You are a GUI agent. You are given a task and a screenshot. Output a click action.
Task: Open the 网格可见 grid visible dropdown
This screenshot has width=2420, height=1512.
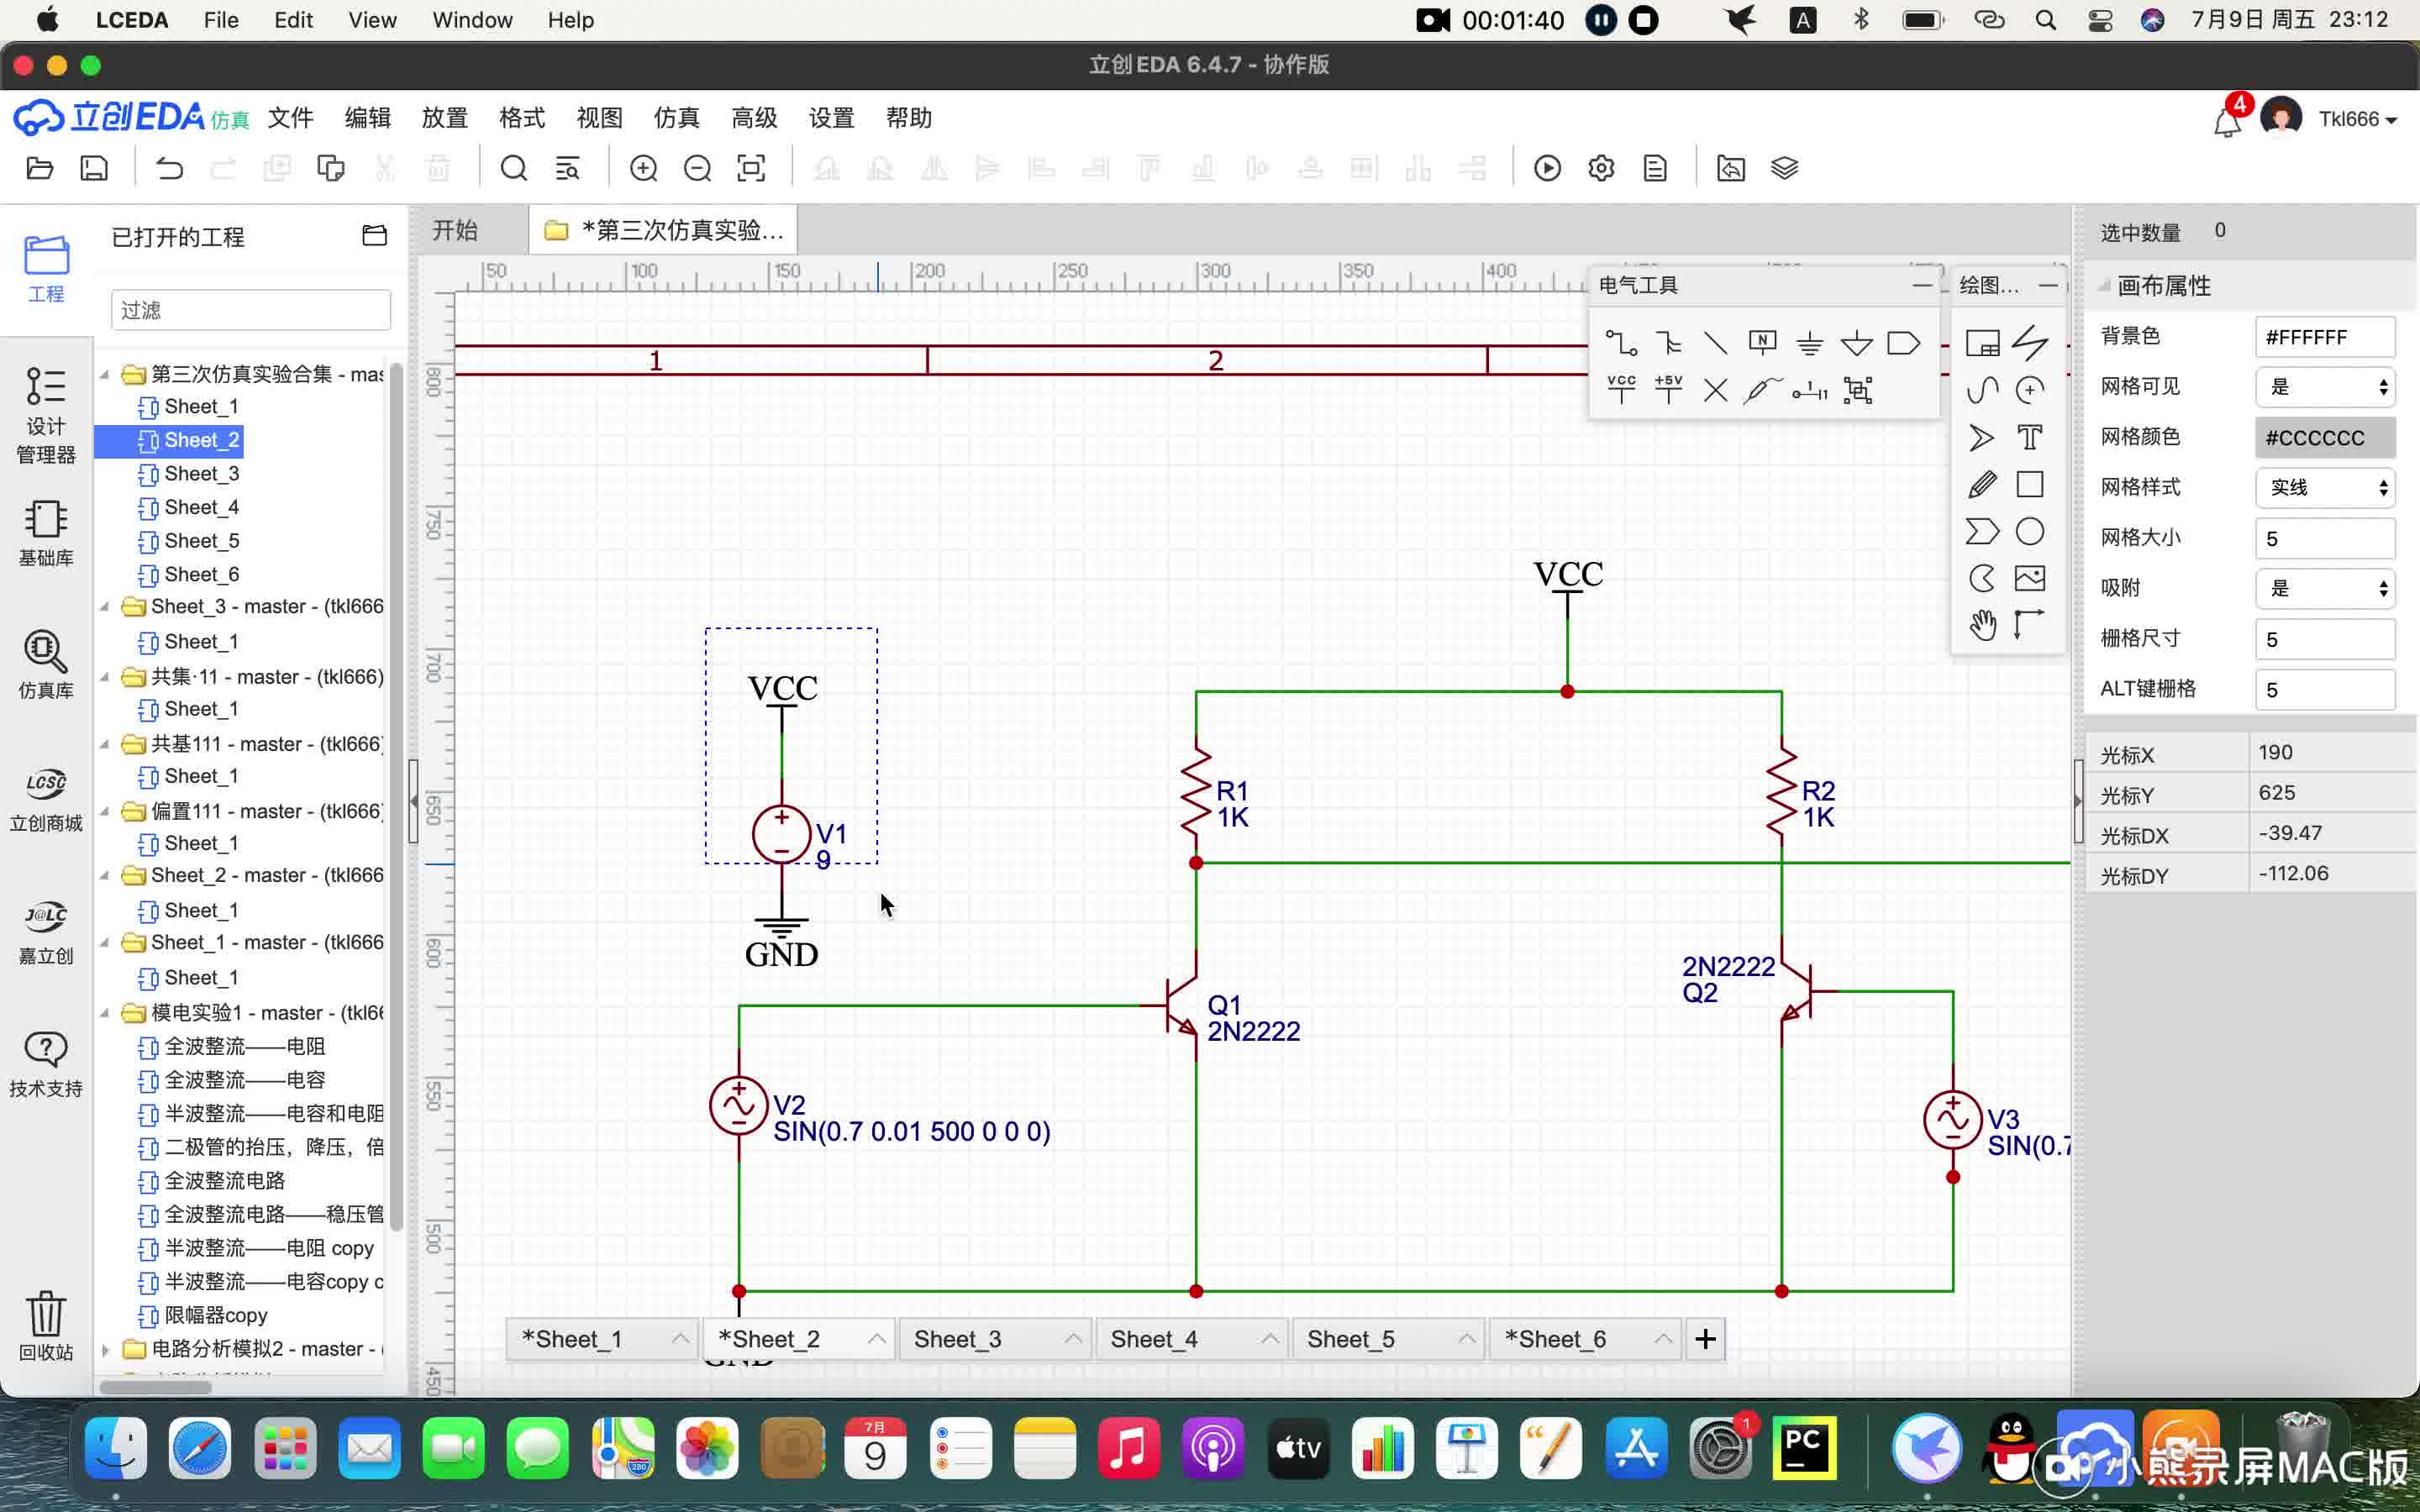[x=2324, y=387]
